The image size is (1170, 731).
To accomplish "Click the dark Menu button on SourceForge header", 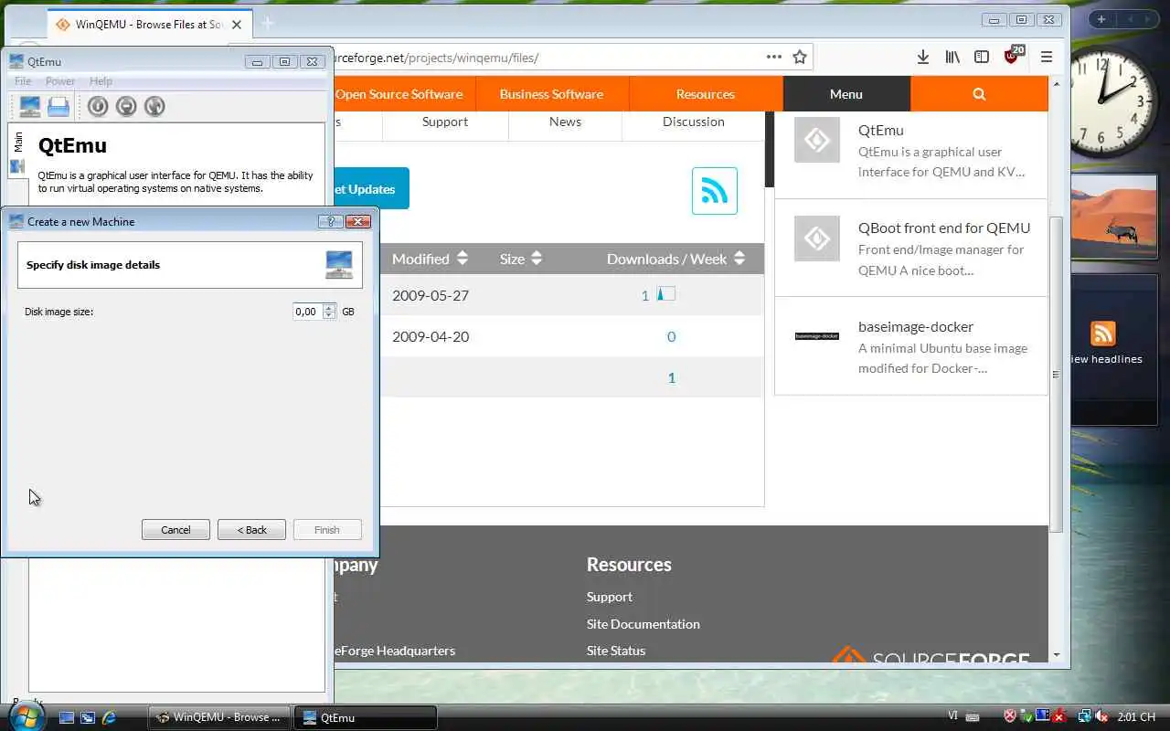I will [x=846, y=94].
